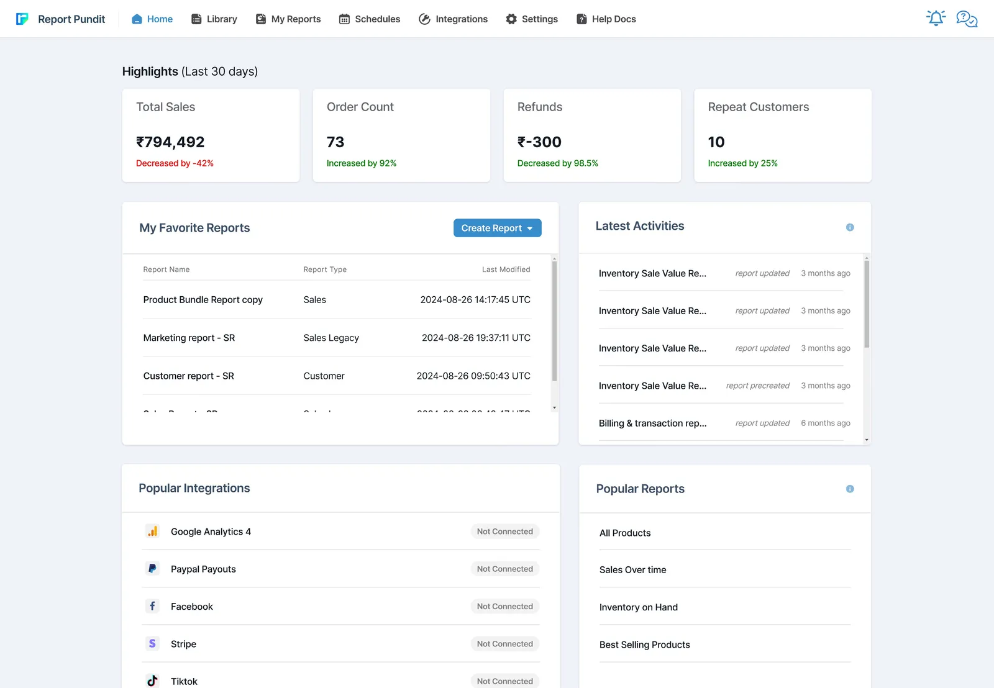Click the Google Analytics 4 chart icon
The image size is (994, 688).
(152, 531)
